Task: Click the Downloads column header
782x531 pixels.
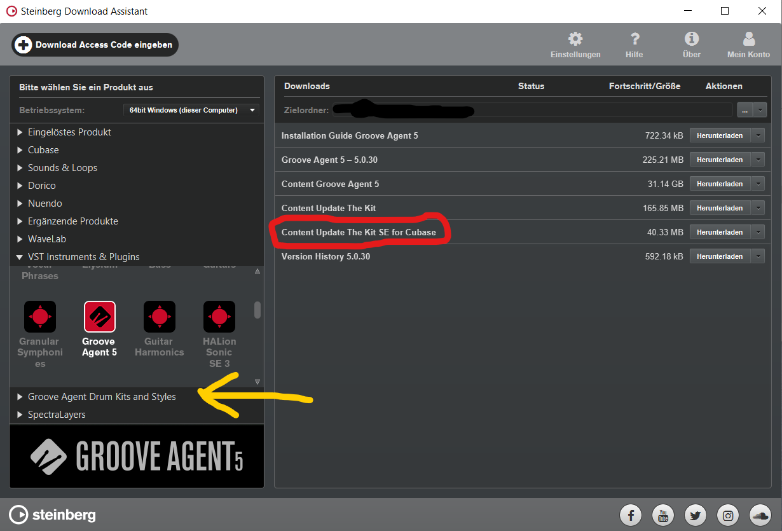Action: pyautogui.click(x=307, y=86)
